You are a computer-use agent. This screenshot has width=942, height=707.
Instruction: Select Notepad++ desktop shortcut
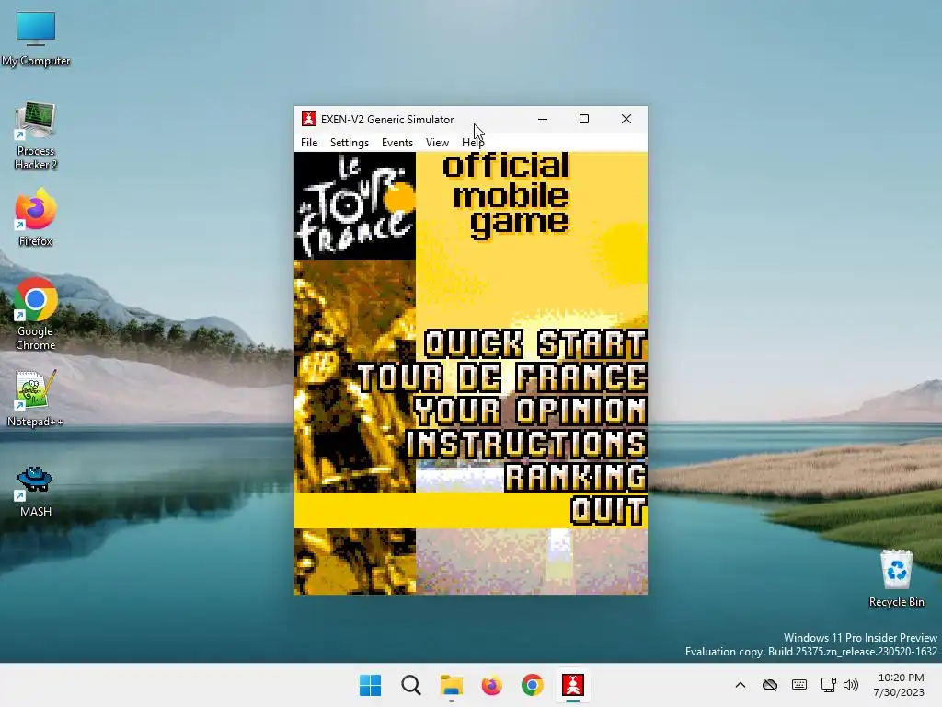[x=36, y=398]
